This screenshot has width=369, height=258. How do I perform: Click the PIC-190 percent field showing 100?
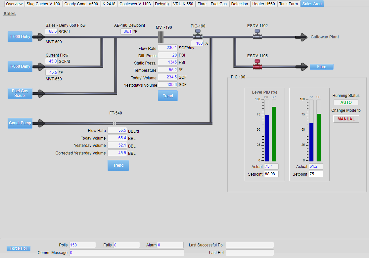click(x=197, y=43)
